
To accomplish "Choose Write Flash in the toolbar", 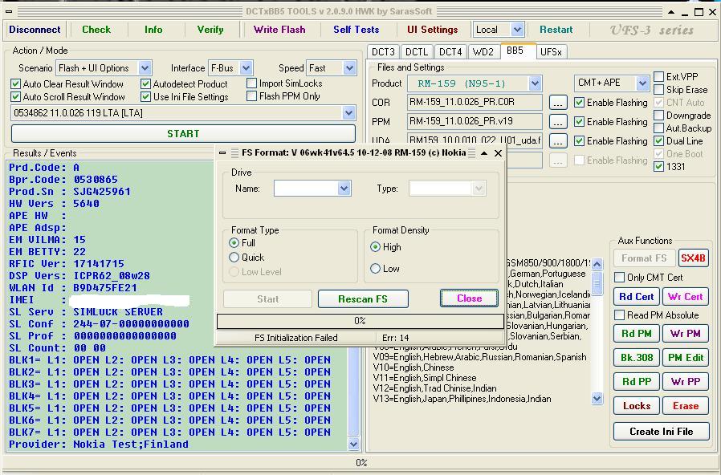I will pyautogui.click(x=279, y=30).
